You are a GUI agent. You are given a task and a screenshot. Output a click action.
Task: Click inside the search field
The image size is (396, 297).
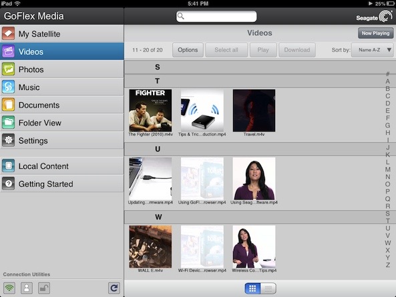[x=216, y=16]
